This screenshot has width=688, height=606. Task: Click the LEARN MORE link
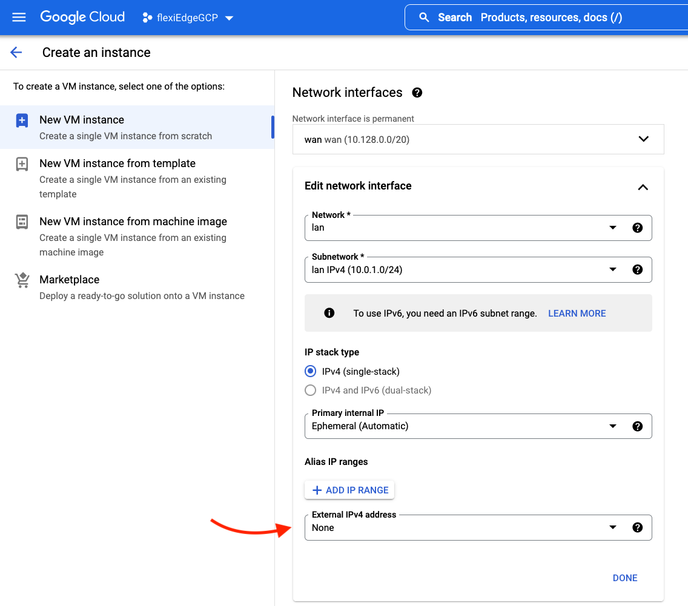(x=577, y=313)
